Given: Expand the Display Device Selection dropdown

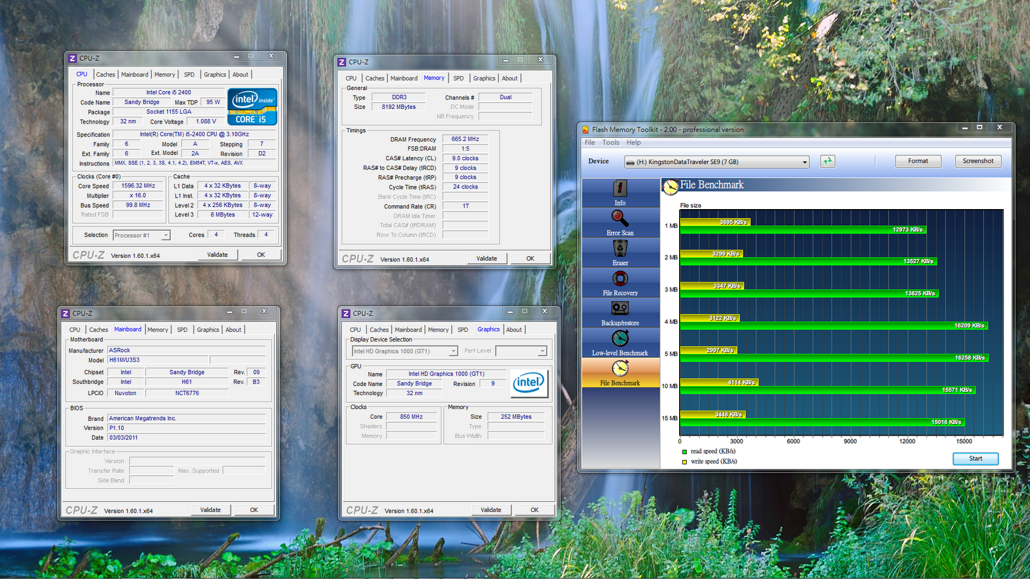Looking at the screenshot, I should click(x=453, y=351).
